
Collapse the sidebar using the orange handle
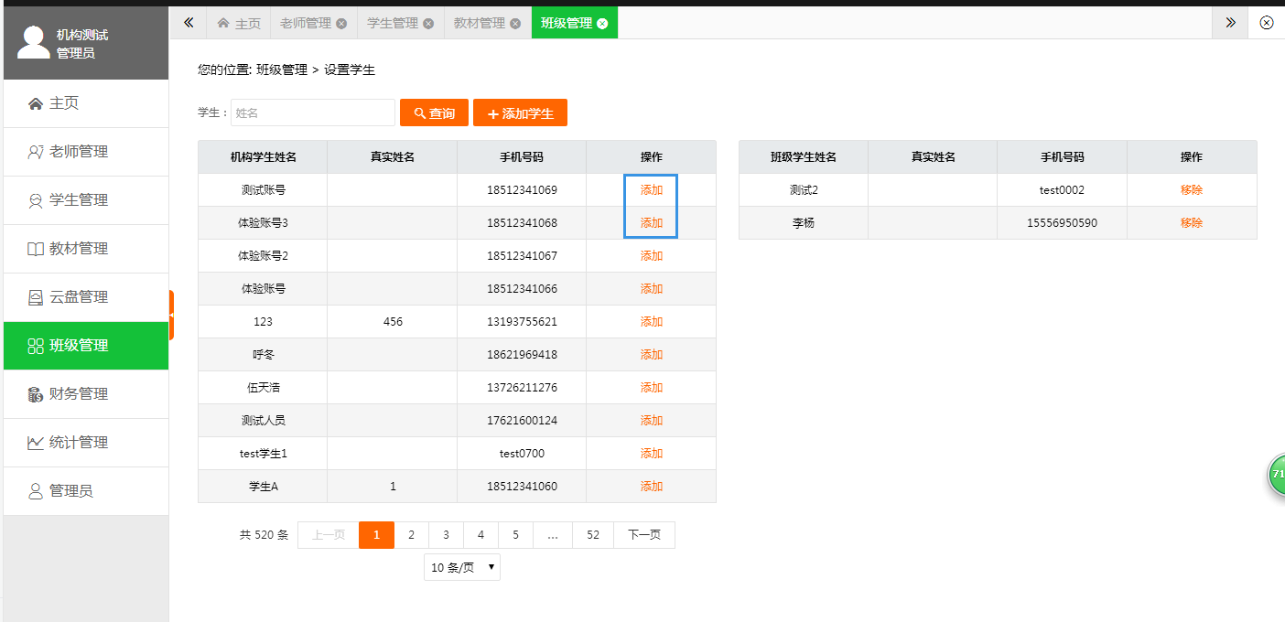(171, 315)
